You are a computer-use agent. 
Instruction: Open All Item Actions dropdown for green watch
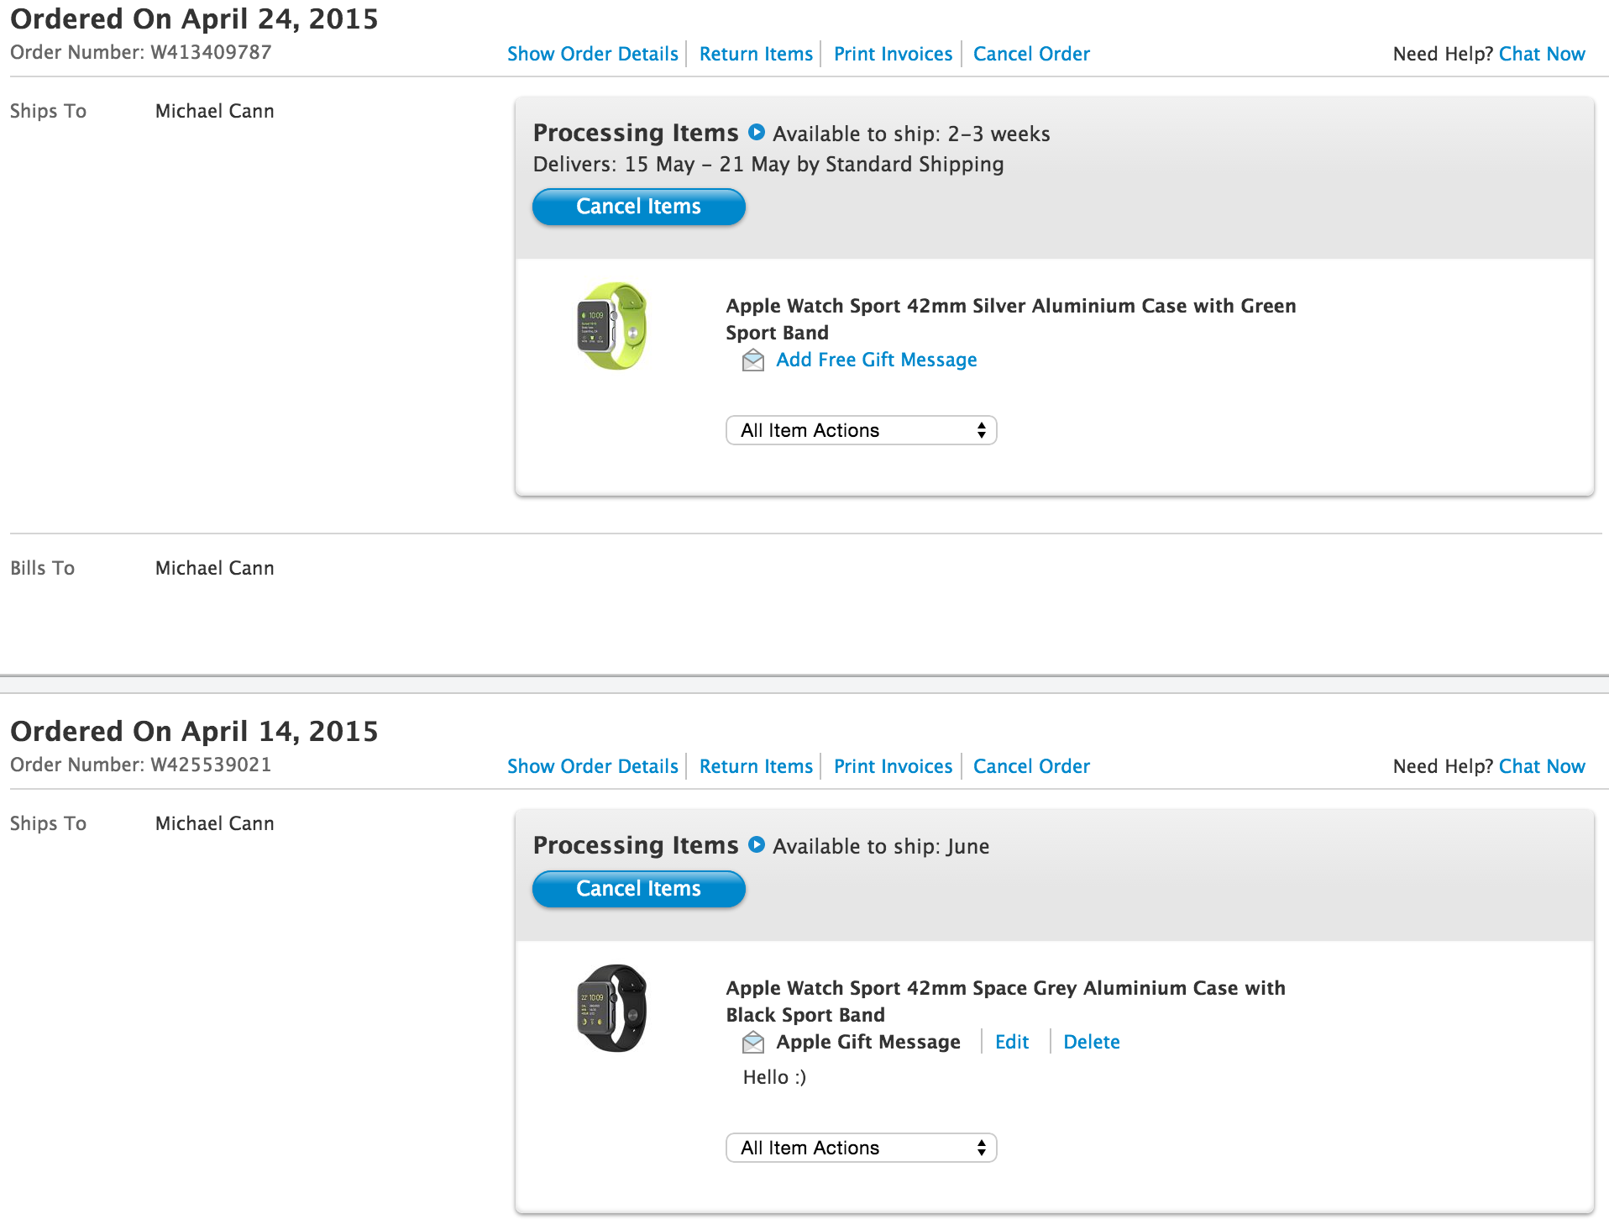coord(861,430)
